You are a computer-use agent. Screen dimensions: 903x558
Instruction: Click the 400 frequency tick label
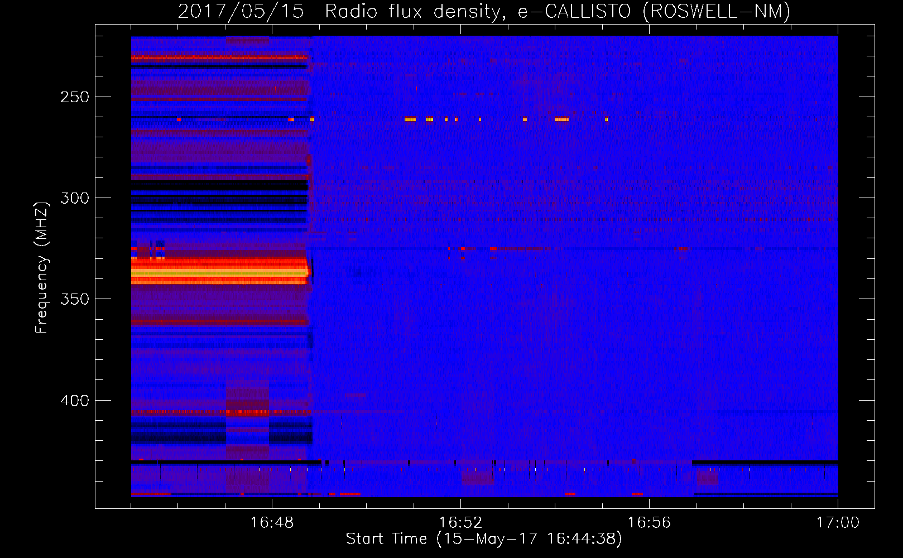(x=75, y=401)
